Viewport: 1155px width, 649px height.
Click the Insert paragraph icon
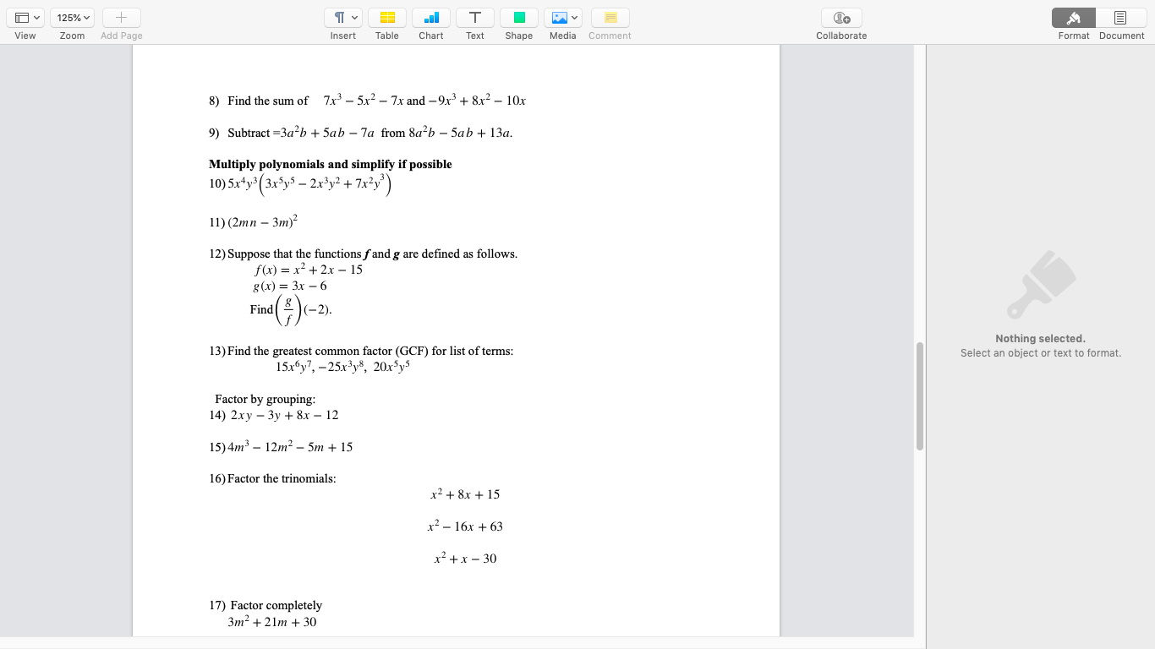pyautogui.click(x=338, y=17)
